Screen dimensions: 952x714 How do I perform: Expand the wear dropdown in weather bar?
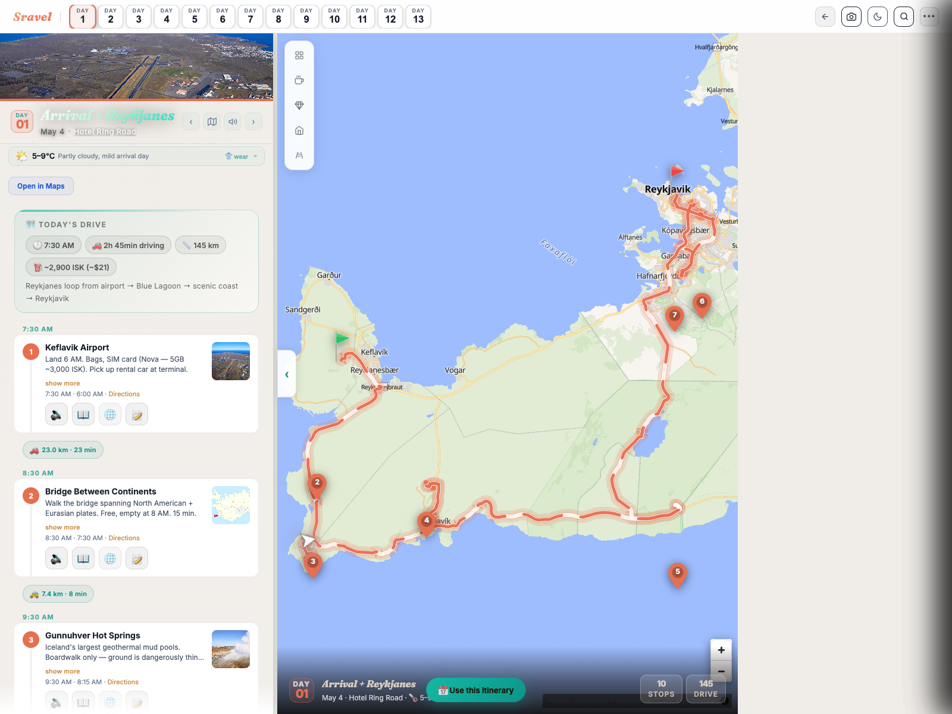pos(242,156)
